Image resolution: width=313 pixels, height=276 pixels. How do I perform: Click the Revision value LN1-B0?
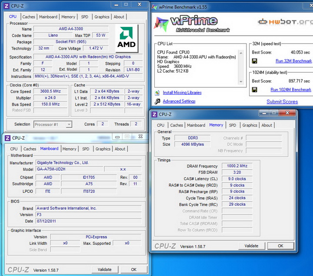(x=133, y=70)
